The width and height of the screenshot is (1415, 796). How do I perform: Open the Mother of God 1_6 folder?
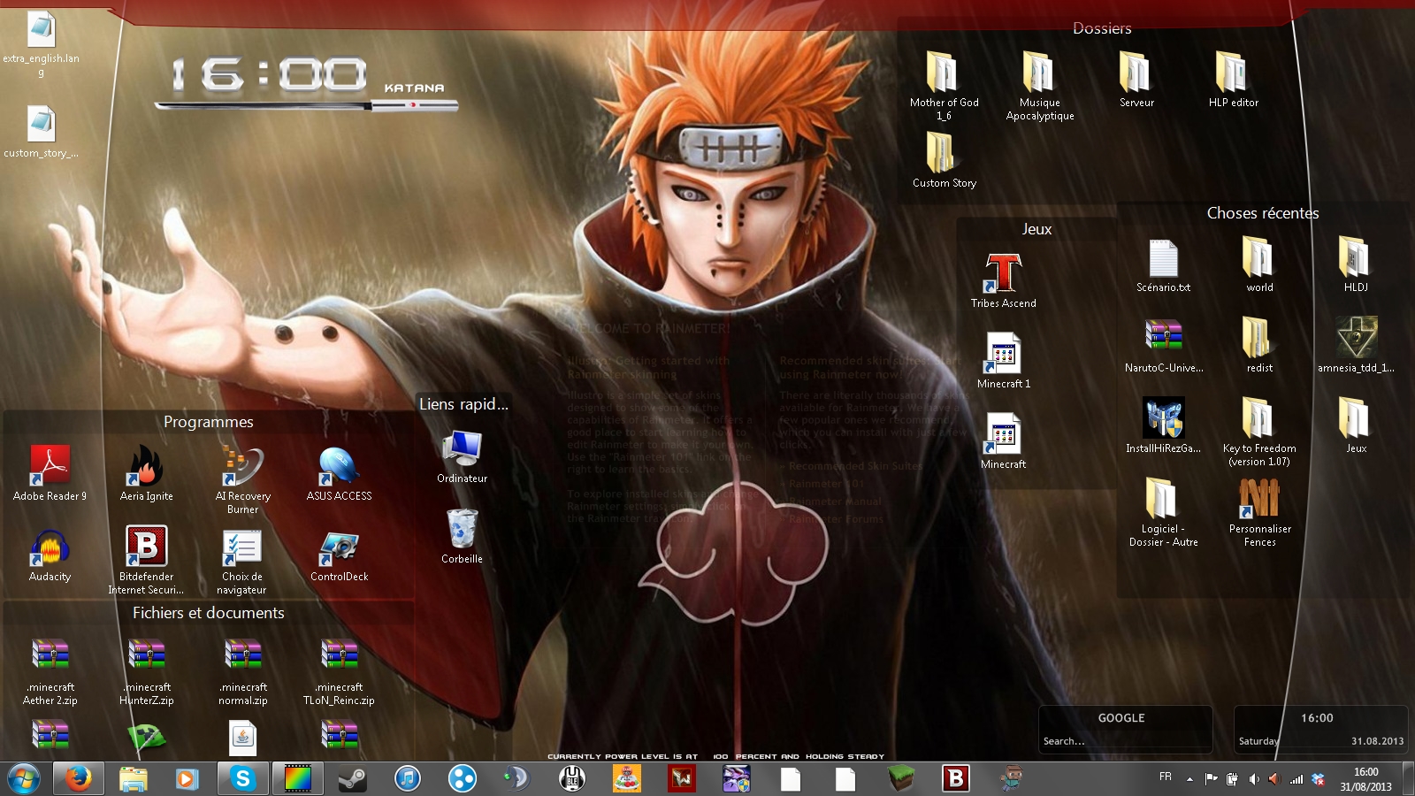point(945,85)
